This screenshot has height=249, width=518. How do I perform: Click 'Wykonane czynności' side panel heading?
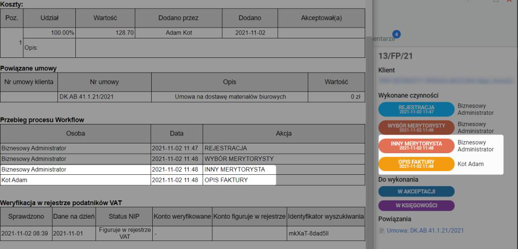(x=409, y=95)
